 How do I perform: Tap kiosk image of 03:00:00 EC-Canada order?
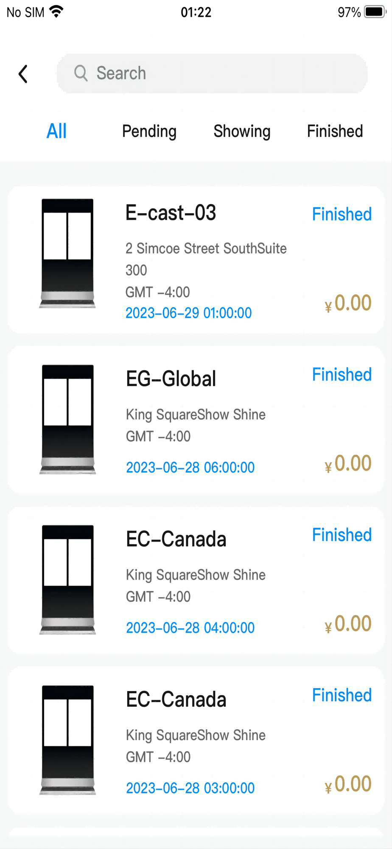click(x=67, y=740)
